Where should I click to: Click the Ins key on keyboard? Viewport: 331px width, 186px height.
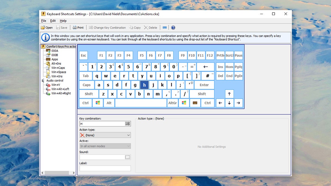220,67
